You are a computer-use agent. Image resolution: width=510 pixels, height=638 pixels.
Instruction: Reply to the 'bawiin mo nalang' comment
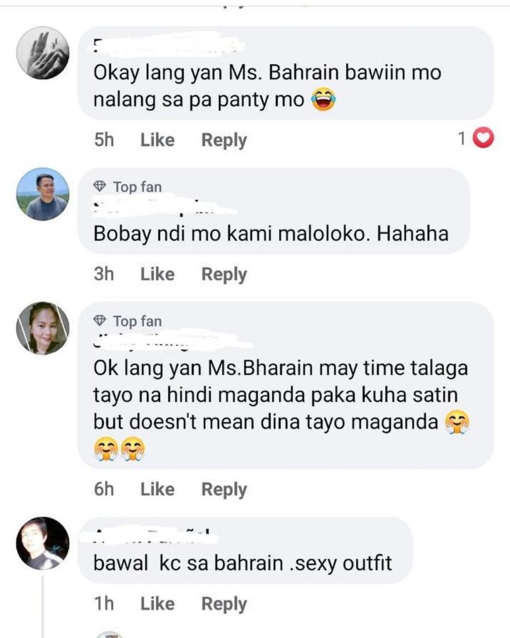click(224, 140)
